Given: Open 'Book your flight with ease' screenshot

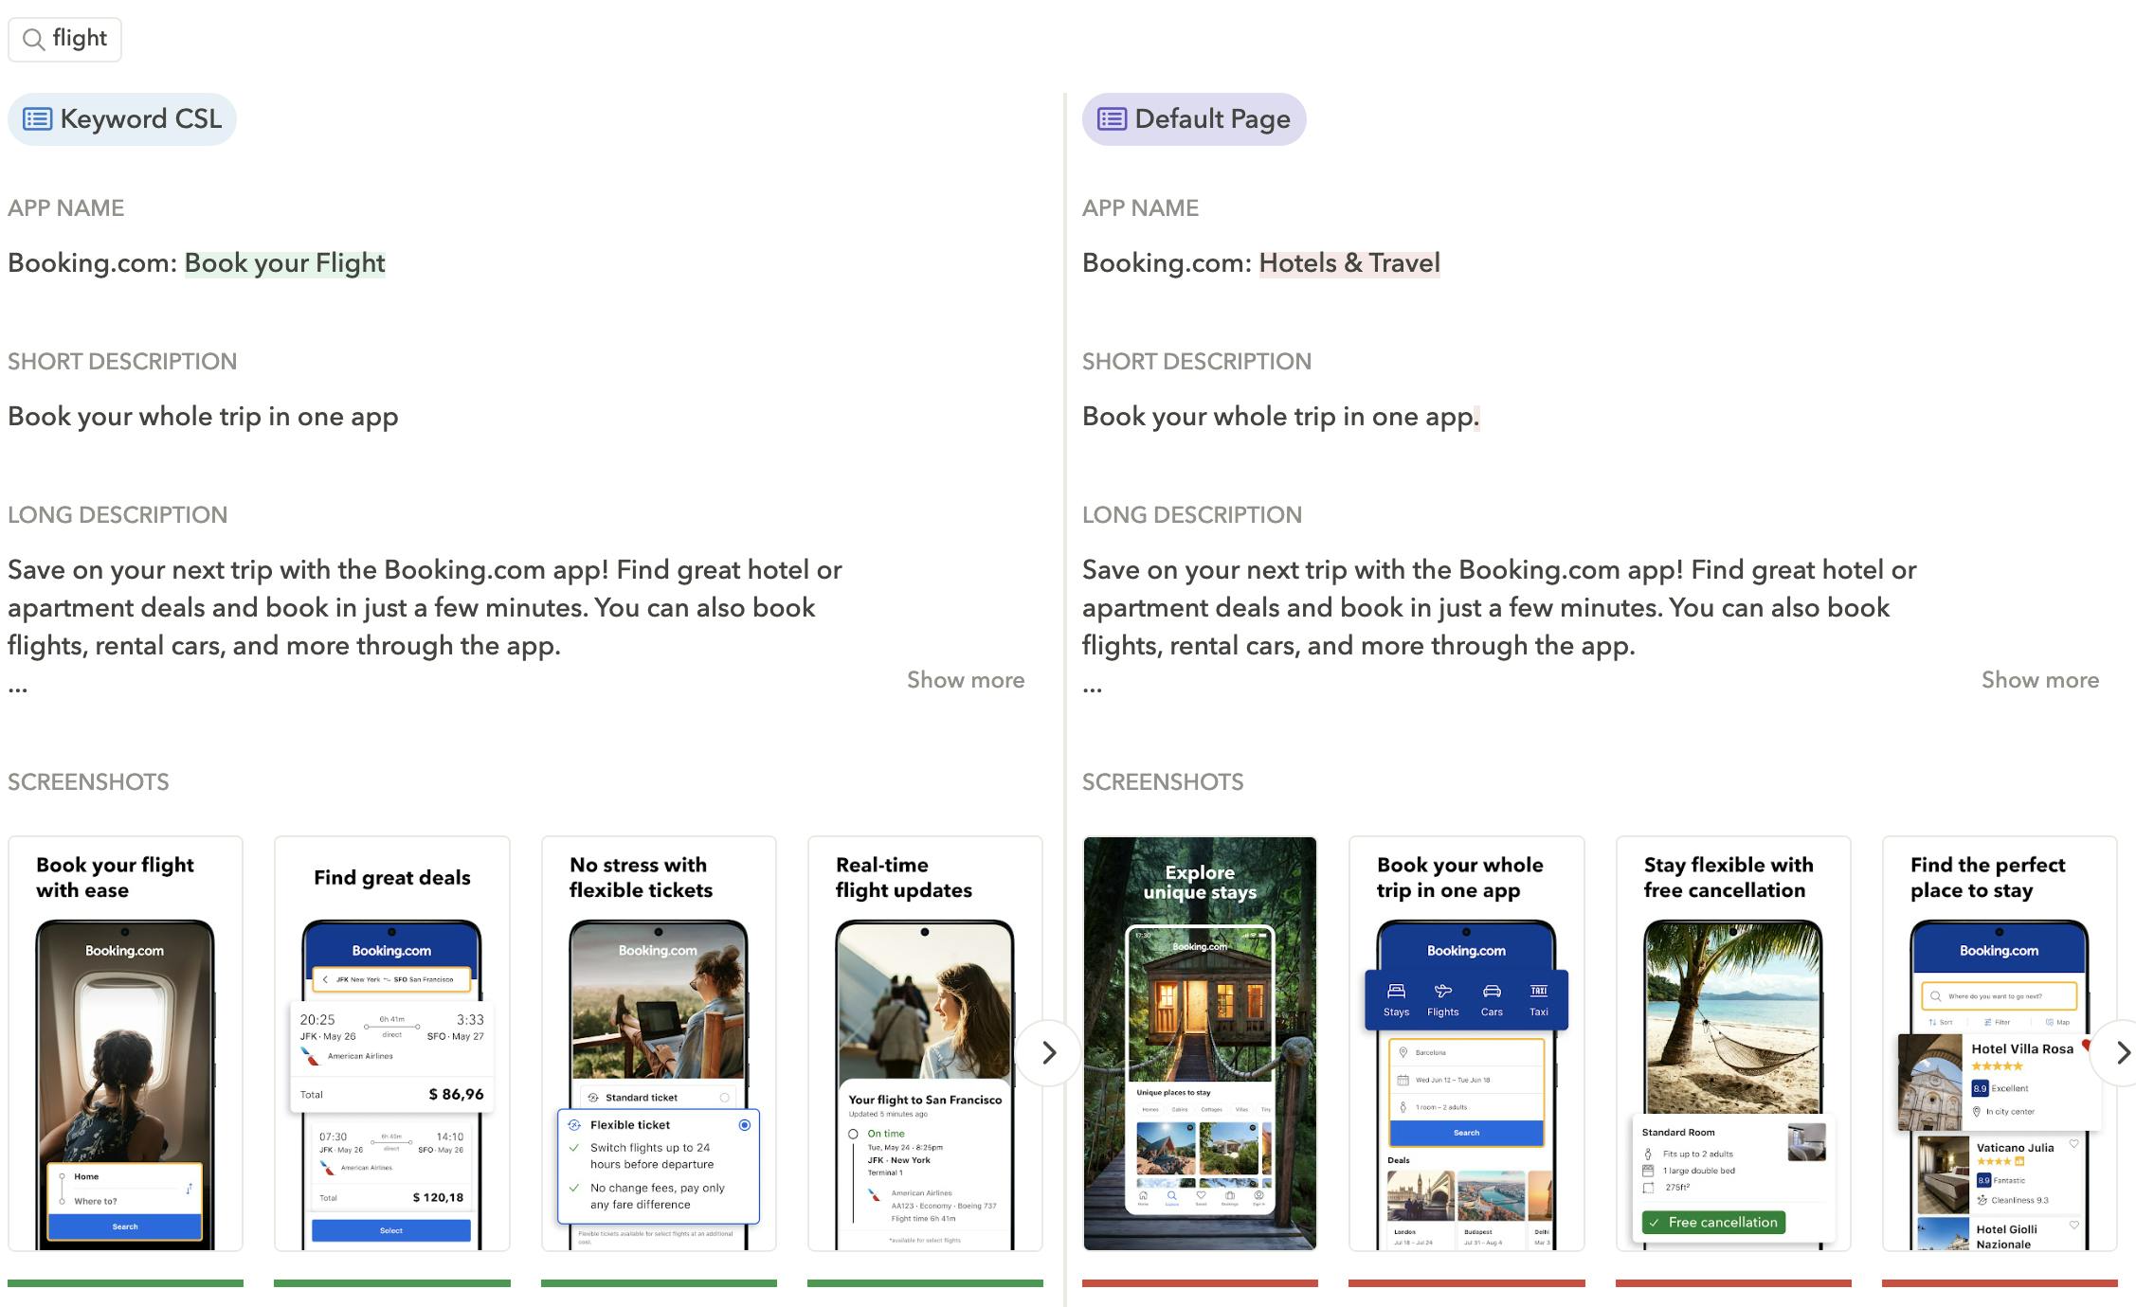Looking at the screenshot, I should [125, 1042].
